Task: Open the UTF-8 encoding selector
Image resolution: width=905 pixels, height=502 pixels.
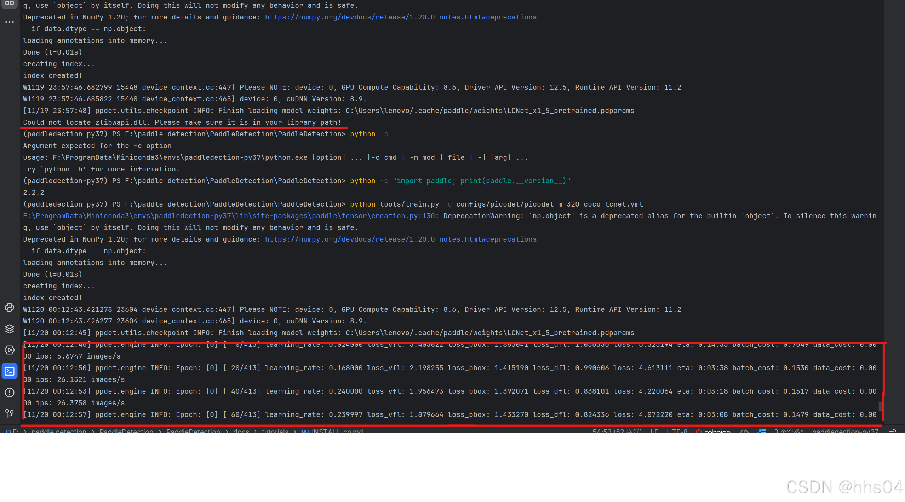Action: (x=677, y=431)
